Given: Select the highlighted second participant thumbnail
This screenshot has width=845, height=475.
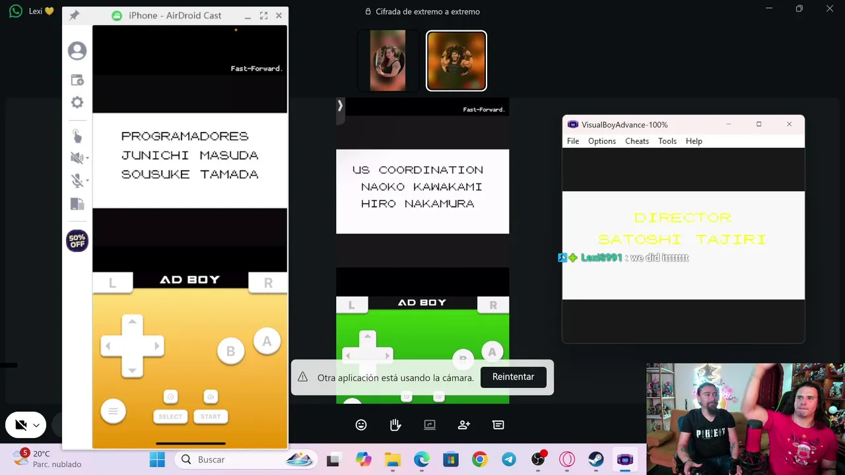Looking at the screenshot, I should coord(456,61).
